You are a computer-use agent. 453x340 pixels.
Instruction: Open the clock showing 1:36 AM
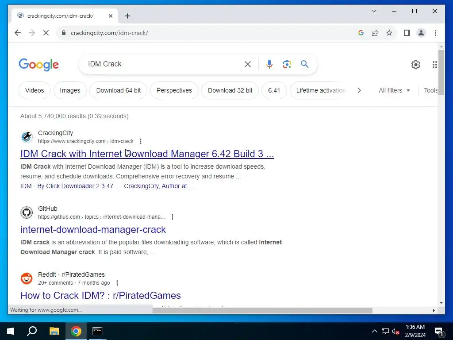click(x=415, y=331)
